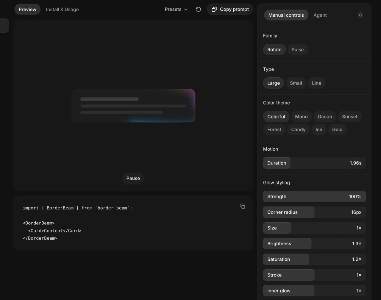
Task: Click the opening <BorderBeam> tag line
Action: click(x=39, y=223)
